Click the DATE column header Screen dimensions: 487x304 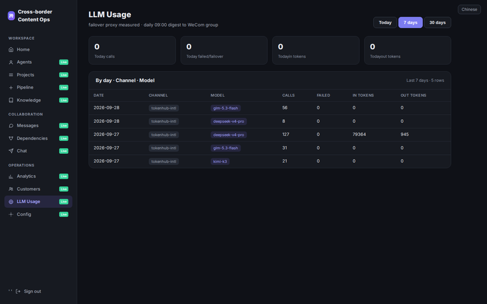99,95
